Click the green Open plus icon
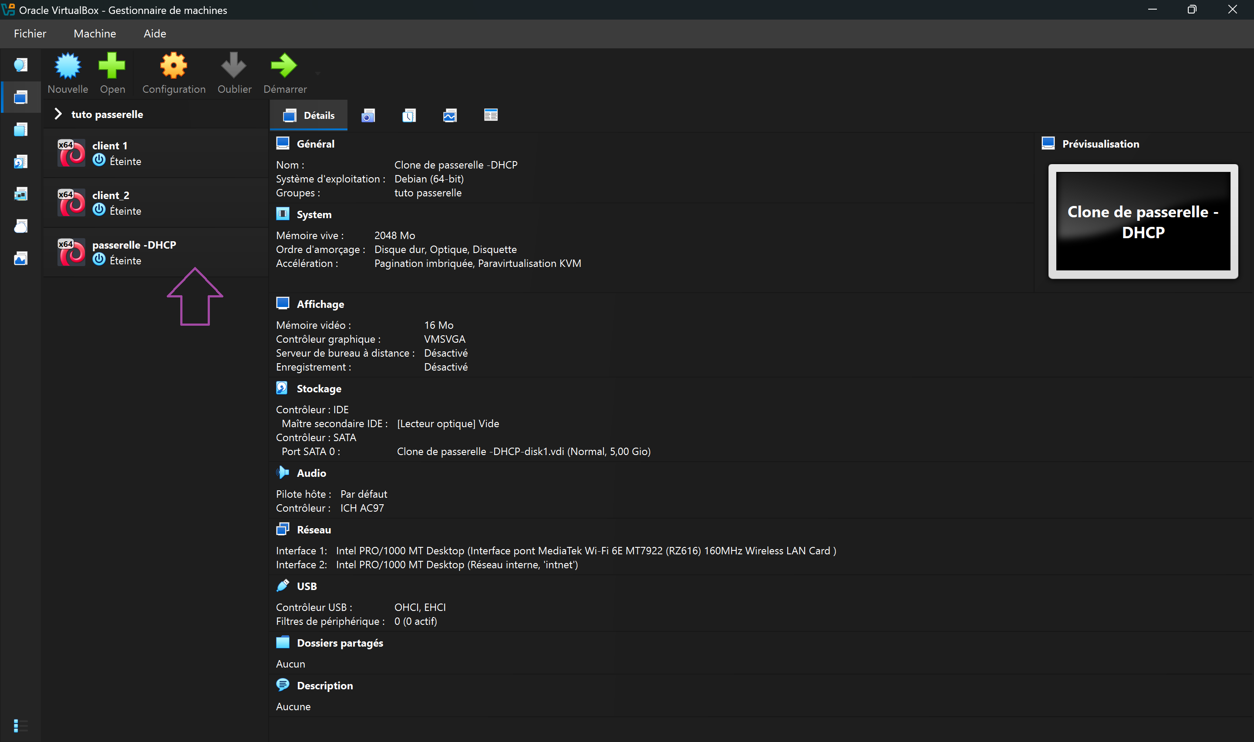This screenshot has width=1254, height=742. pos(112,66)
